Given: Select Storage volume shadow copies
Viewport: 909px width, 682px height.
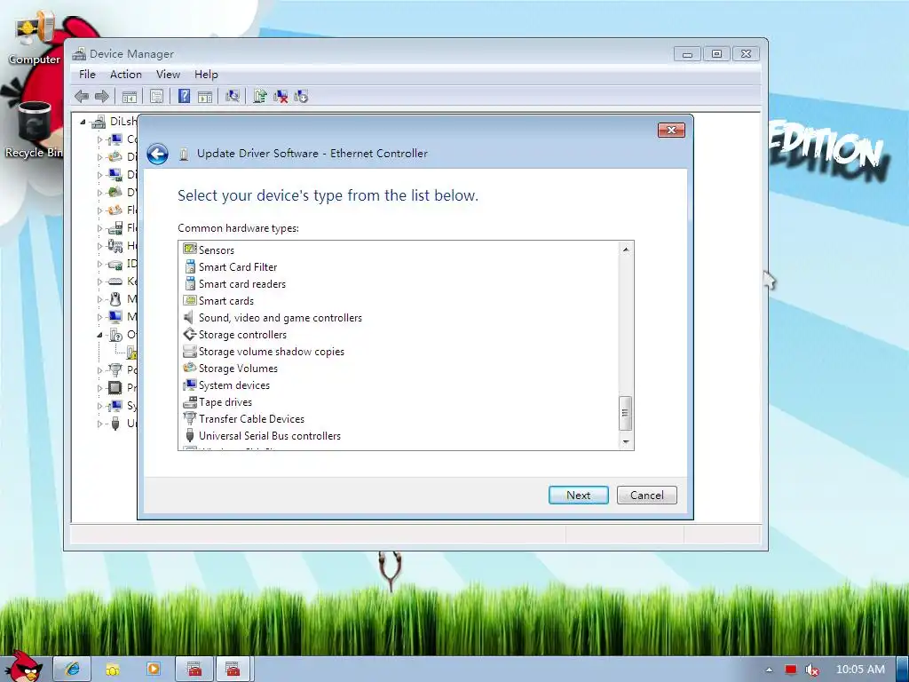Looking at the screenshot, I should pos(272,352).
